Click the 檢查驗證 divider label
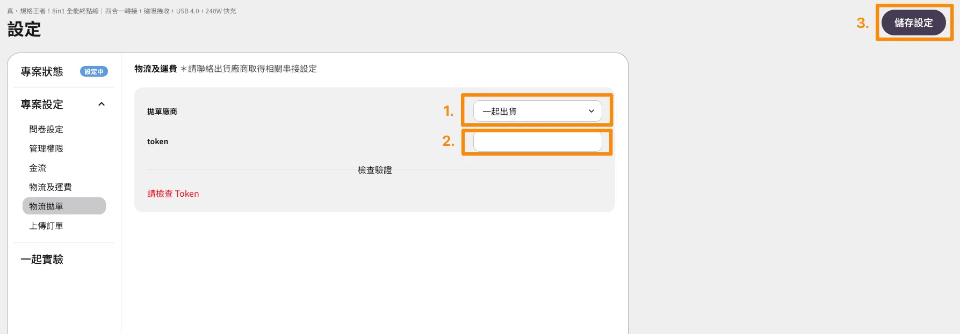Image resolution: width=960 pixels, height=334 pixels. 374,170
